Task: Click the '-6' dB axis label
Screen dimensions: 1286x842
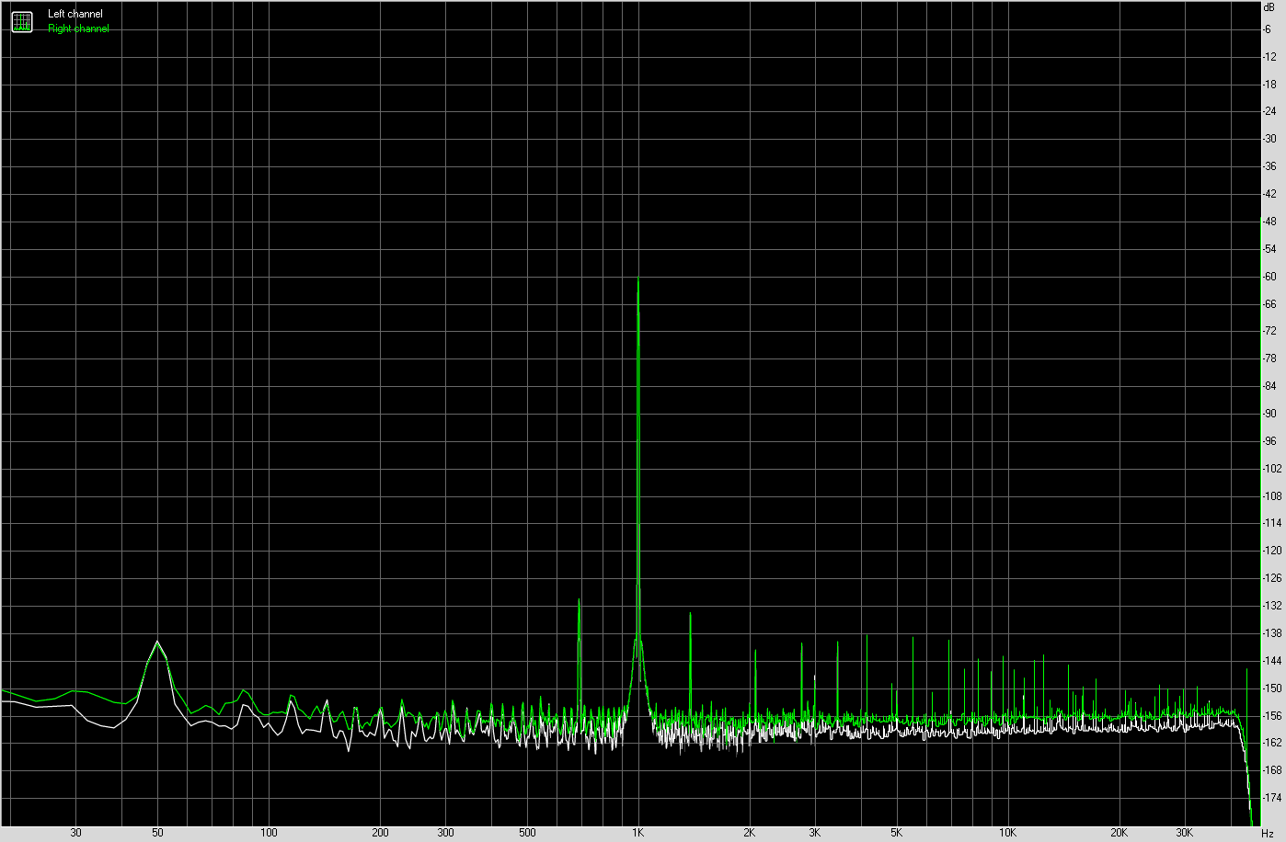Action: [1268, 29]
